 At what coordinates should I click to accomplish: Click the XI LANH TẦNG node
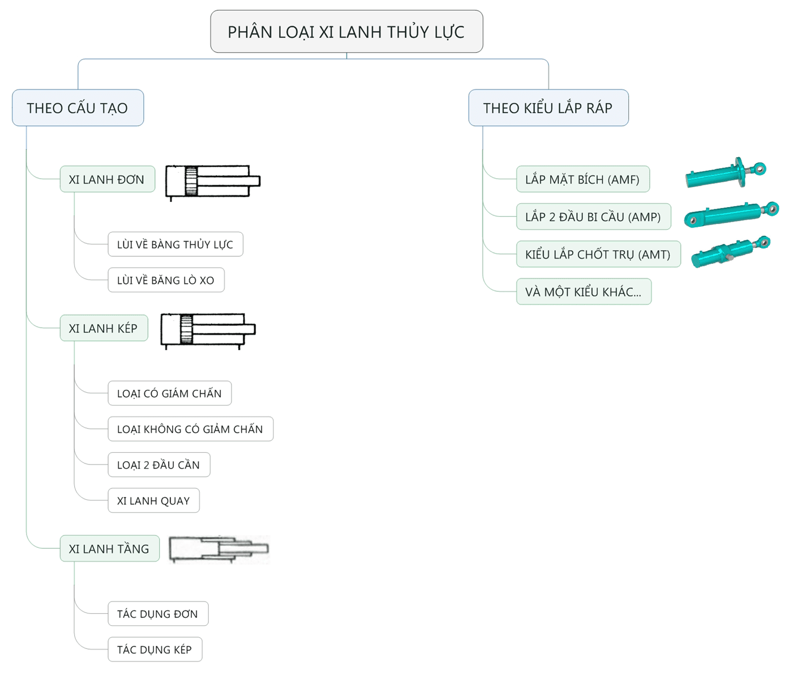coord(109,549)
